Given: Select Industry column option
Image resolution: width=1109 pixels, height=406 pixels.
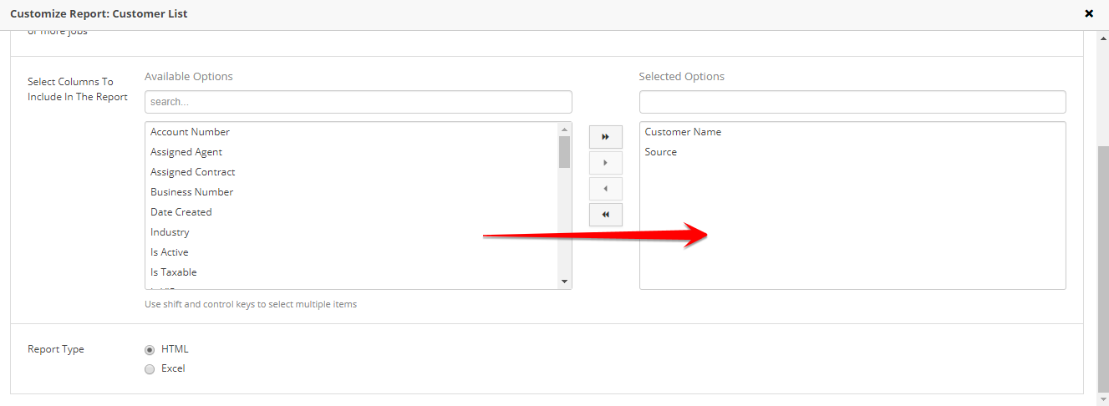Looking at the screenshot, I should point(352,232).
